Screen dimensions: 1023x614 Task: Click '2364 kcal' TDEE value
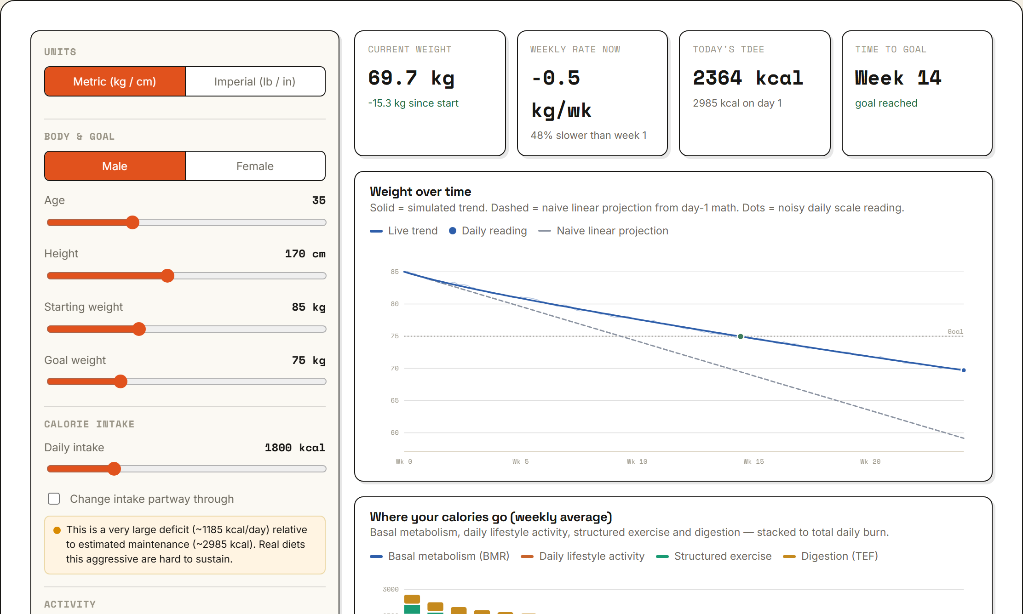coord(748,78)
